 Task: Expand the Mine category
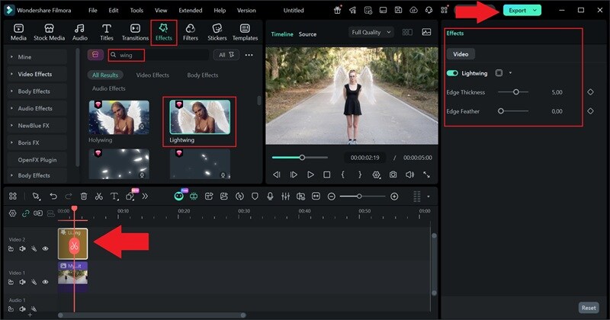click(x=11, y=57)
